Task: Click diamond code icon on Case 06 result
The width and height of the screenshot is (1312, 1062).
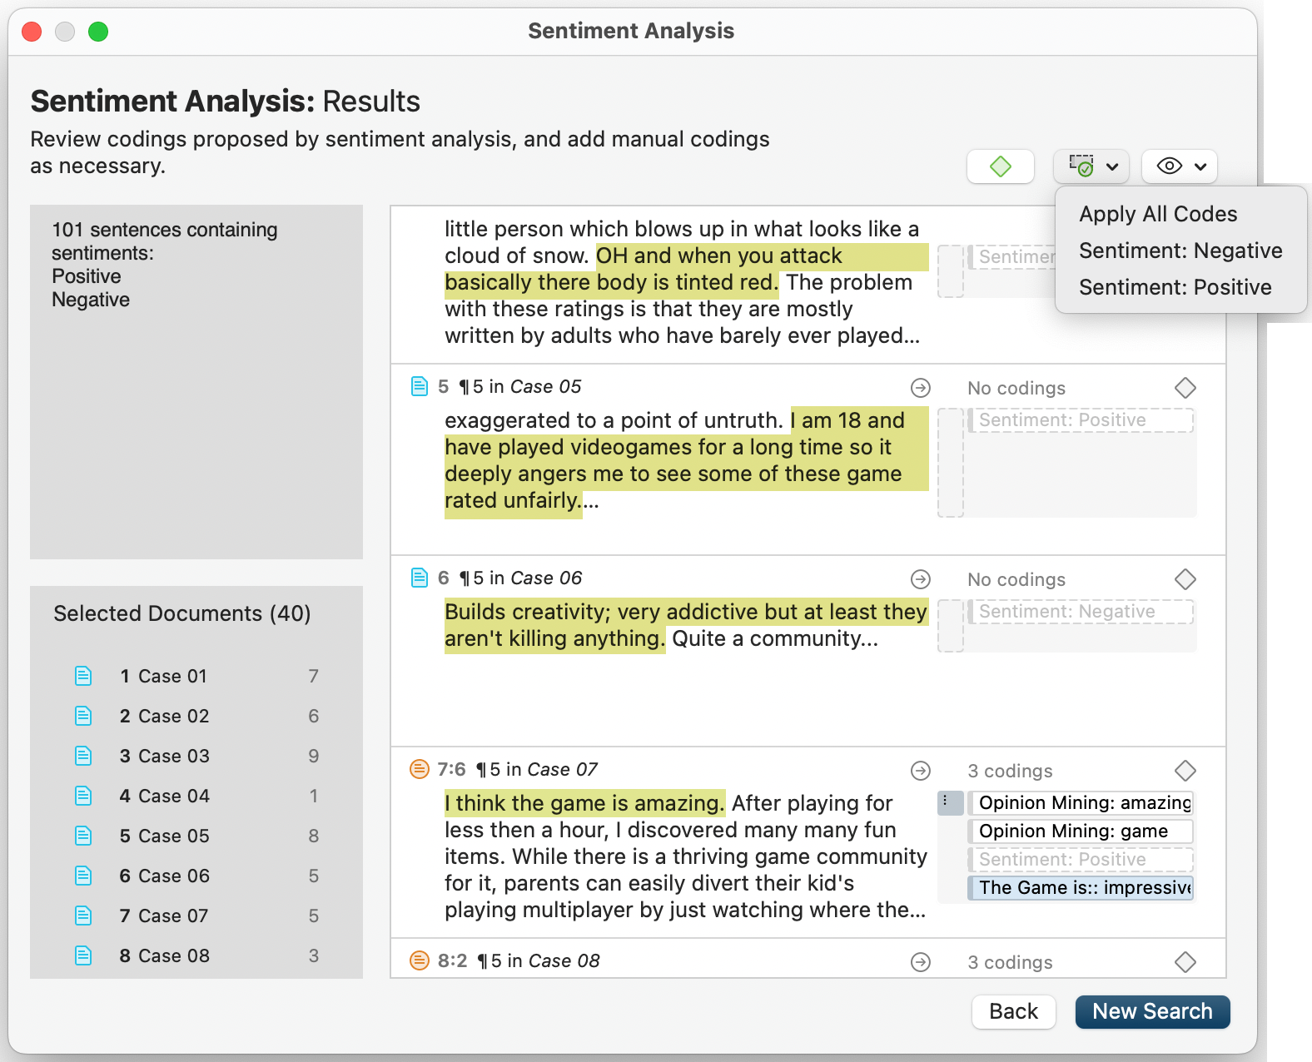Action: pos(1185,579)
